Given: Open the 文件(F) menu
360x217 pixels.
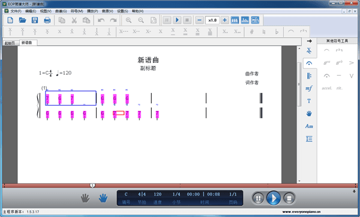Looking at the screenshot, I should point(16,11).
